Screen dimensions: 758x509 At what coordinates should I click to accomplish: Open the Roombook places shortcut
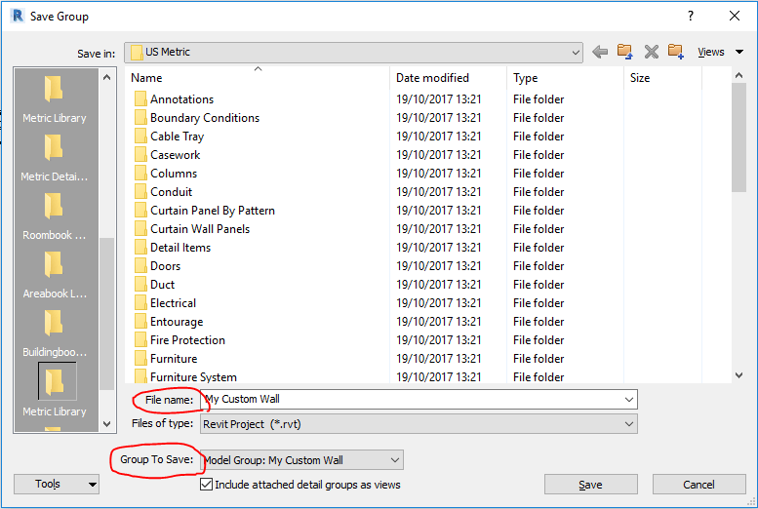(x=55, y=215)
